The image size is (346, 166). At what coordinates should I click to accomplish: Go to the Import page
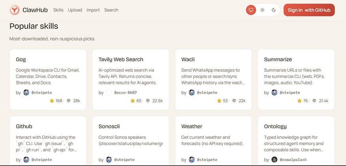tap(93, 10)
